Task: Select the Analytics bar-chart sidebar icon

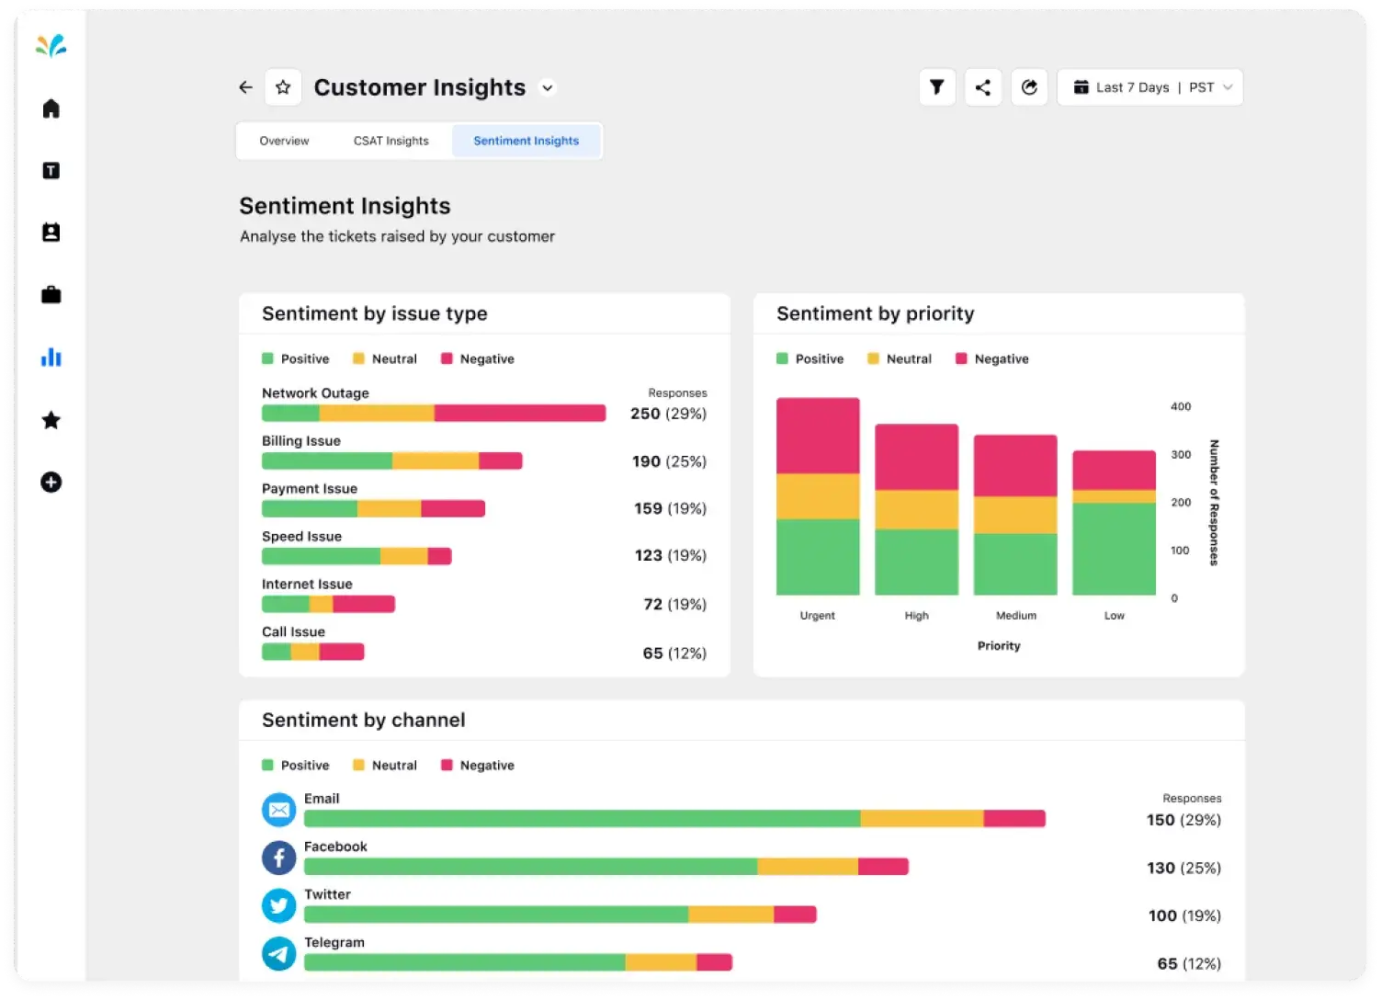Action: (x=51, y=358)
